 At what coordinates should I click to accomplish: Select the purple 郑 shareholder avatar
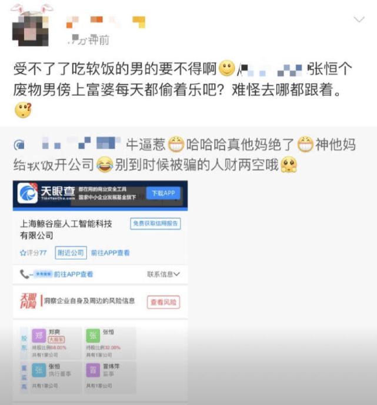[x=39, y=336]
